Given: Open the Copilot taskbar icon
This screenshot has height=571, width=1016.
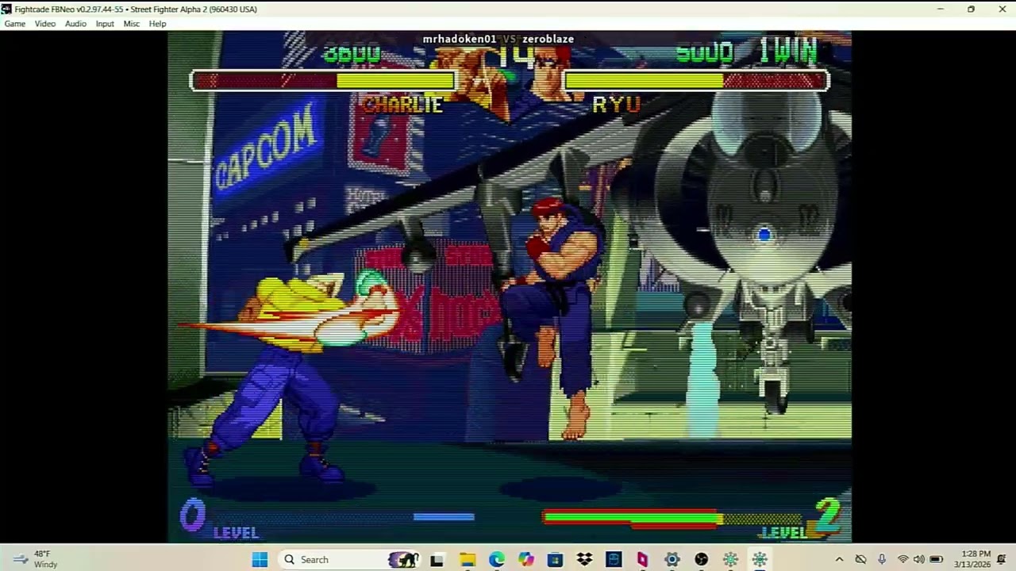Looking at the screenshot, I should point(526,560).
